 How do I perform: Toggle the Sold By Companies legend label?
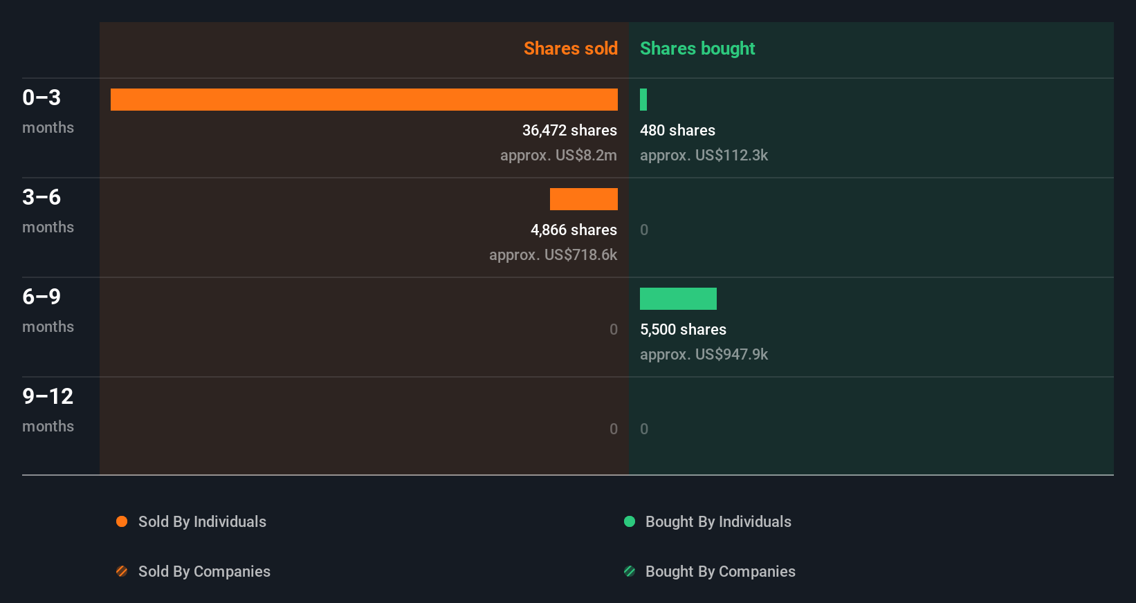(204, 571)
